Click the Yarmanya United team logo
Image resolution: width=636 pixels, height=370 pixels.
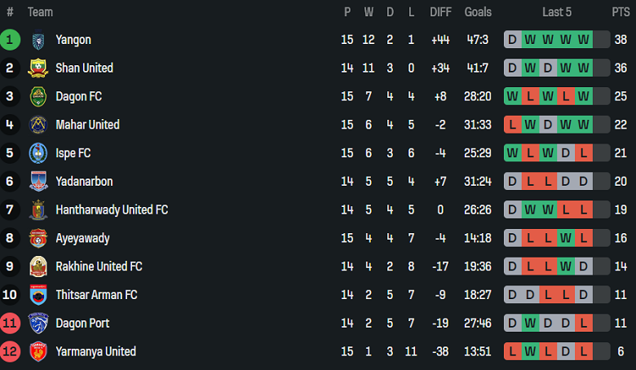(38, 352)
